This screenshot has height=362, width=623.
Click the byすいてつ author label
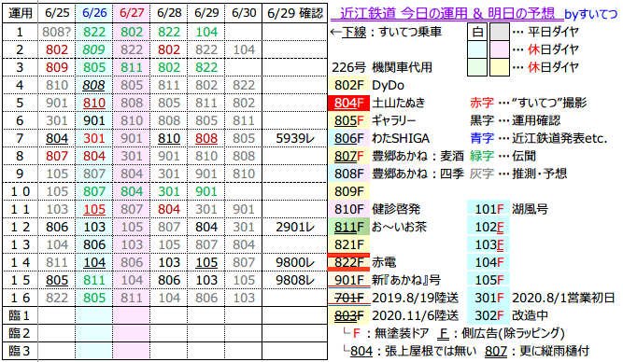click(x=591, y=15)
